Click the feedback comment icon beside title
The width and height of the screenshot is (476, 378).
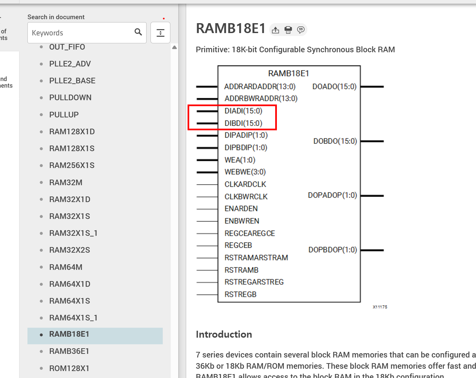click(301, 30)
